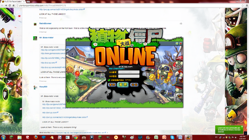Image resolution: width=249 pixels, height=140 pixels.
Task: Open Mr. Boss-inator's user profile link
Action: pos(46,38)
